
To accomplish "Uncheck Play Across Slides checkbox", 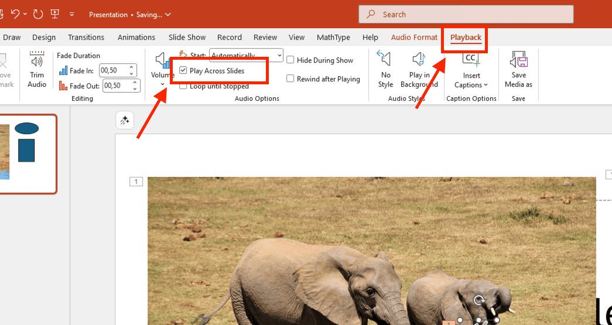I will pyautogui.click(x=183, y=71).
